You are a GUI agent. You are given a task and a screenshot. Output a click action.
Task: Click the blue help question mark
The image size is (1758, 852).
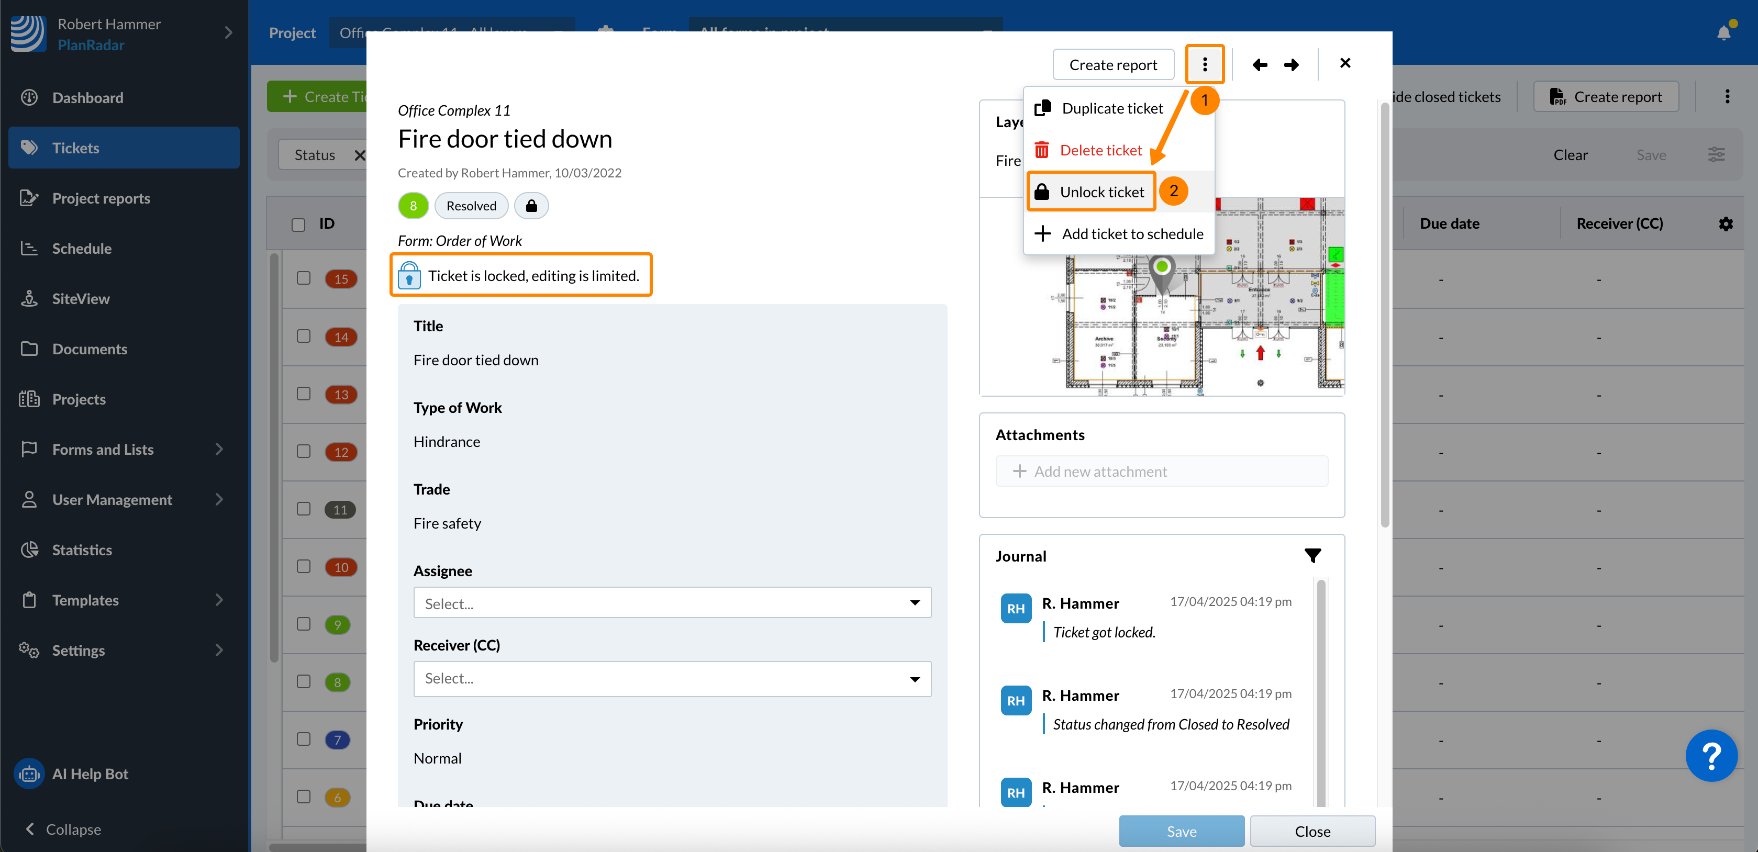1711,755
